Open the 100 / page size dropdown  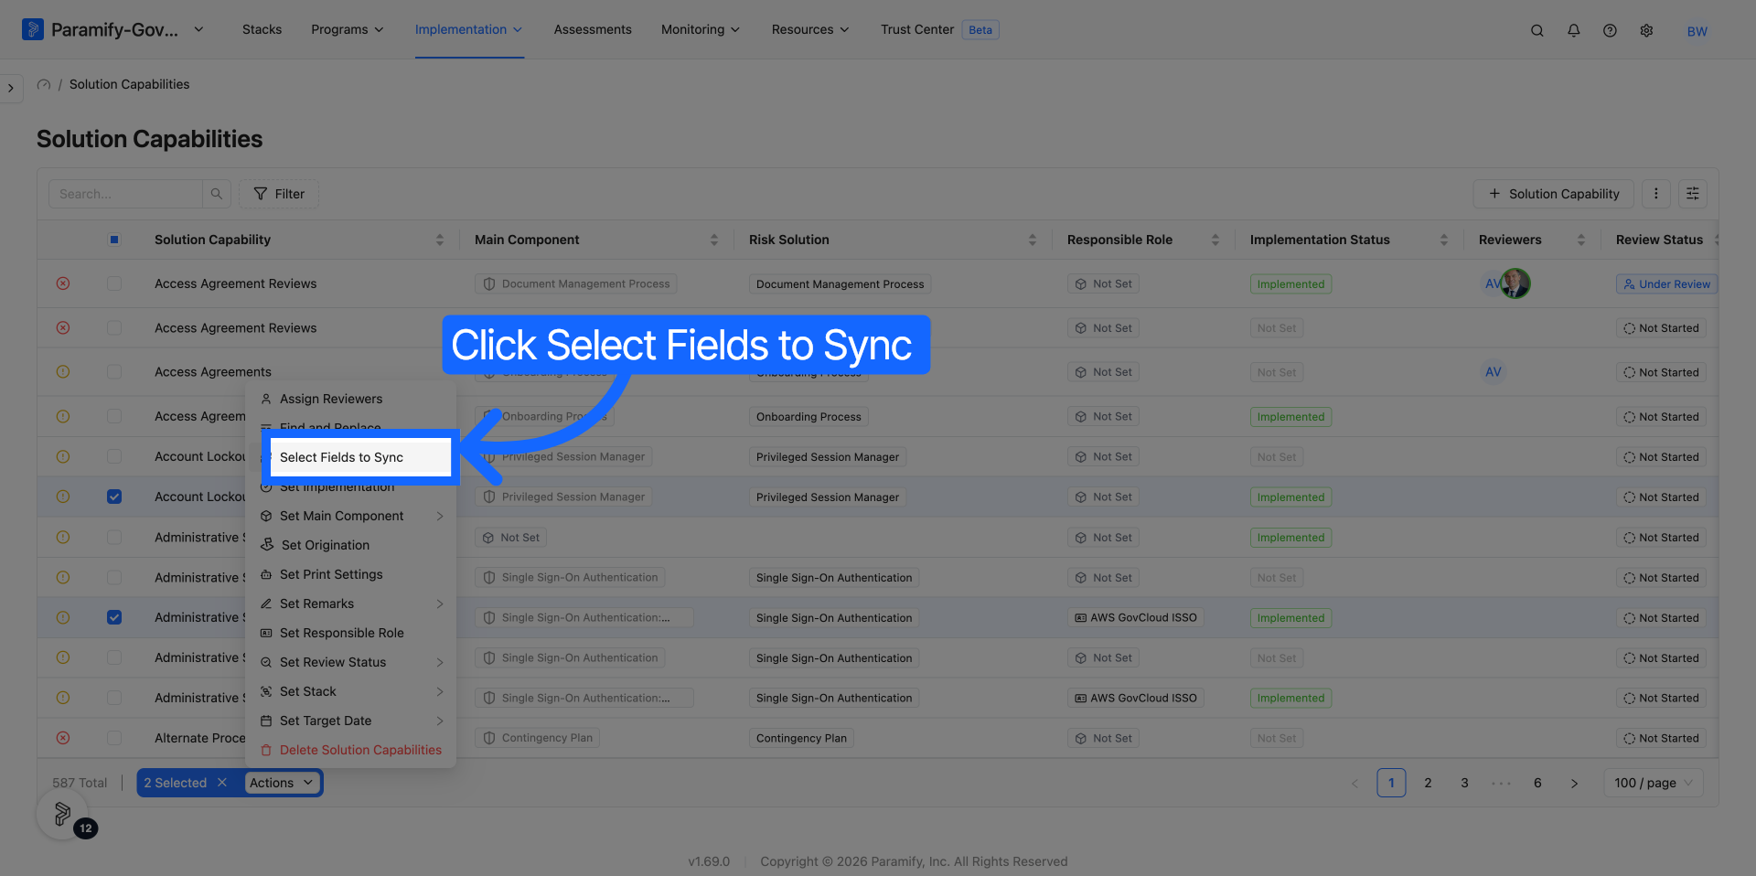(1654, 783)
